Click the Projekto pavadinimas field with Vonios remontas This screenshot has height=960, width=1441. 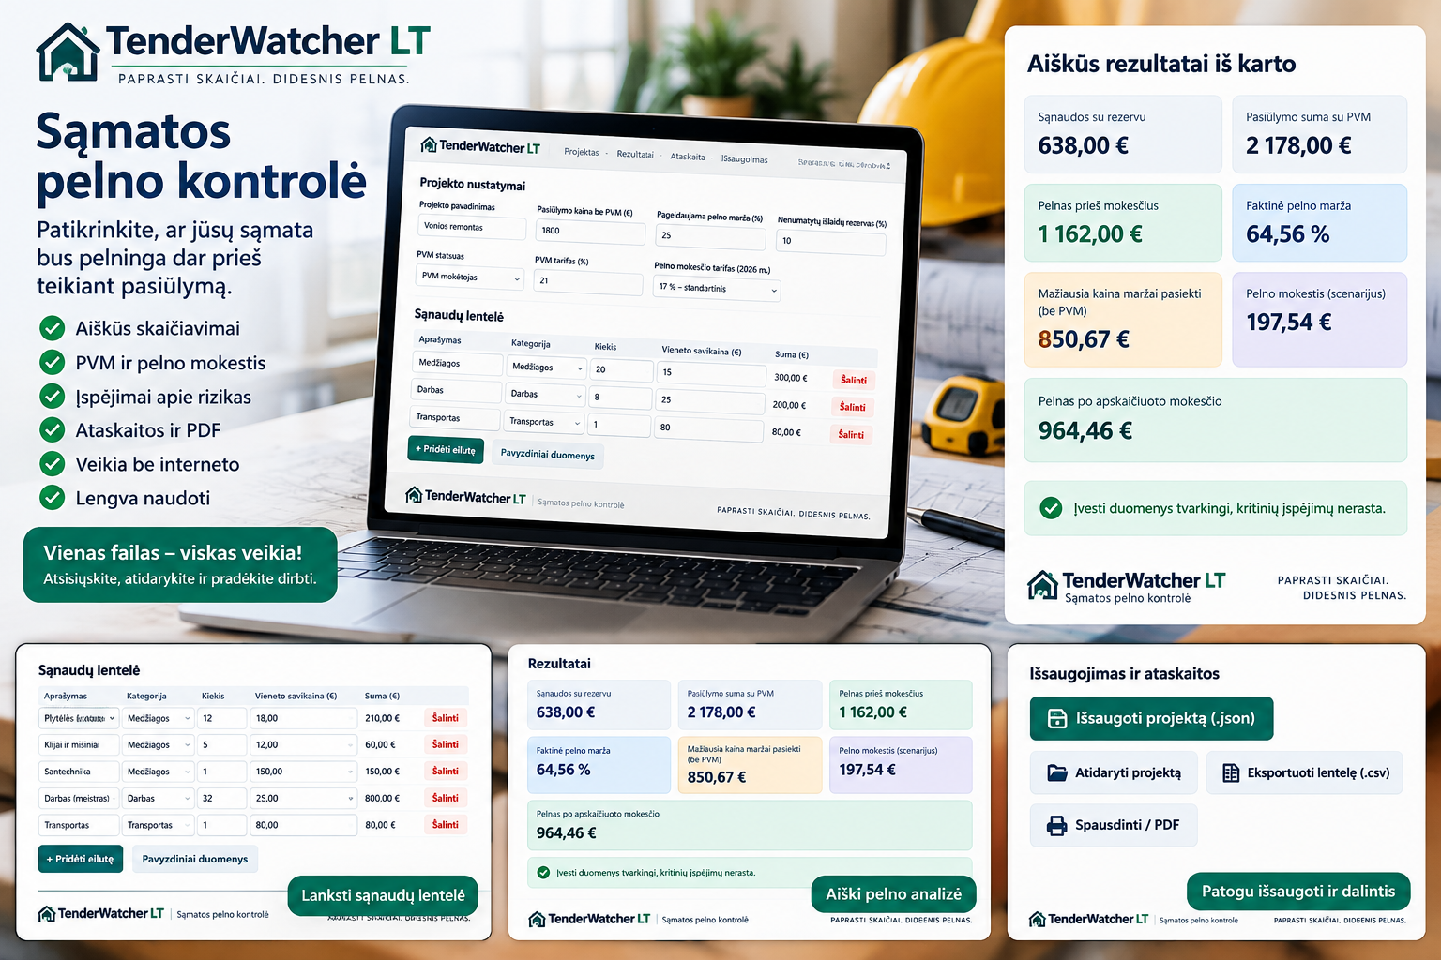(x=471, y=227)
